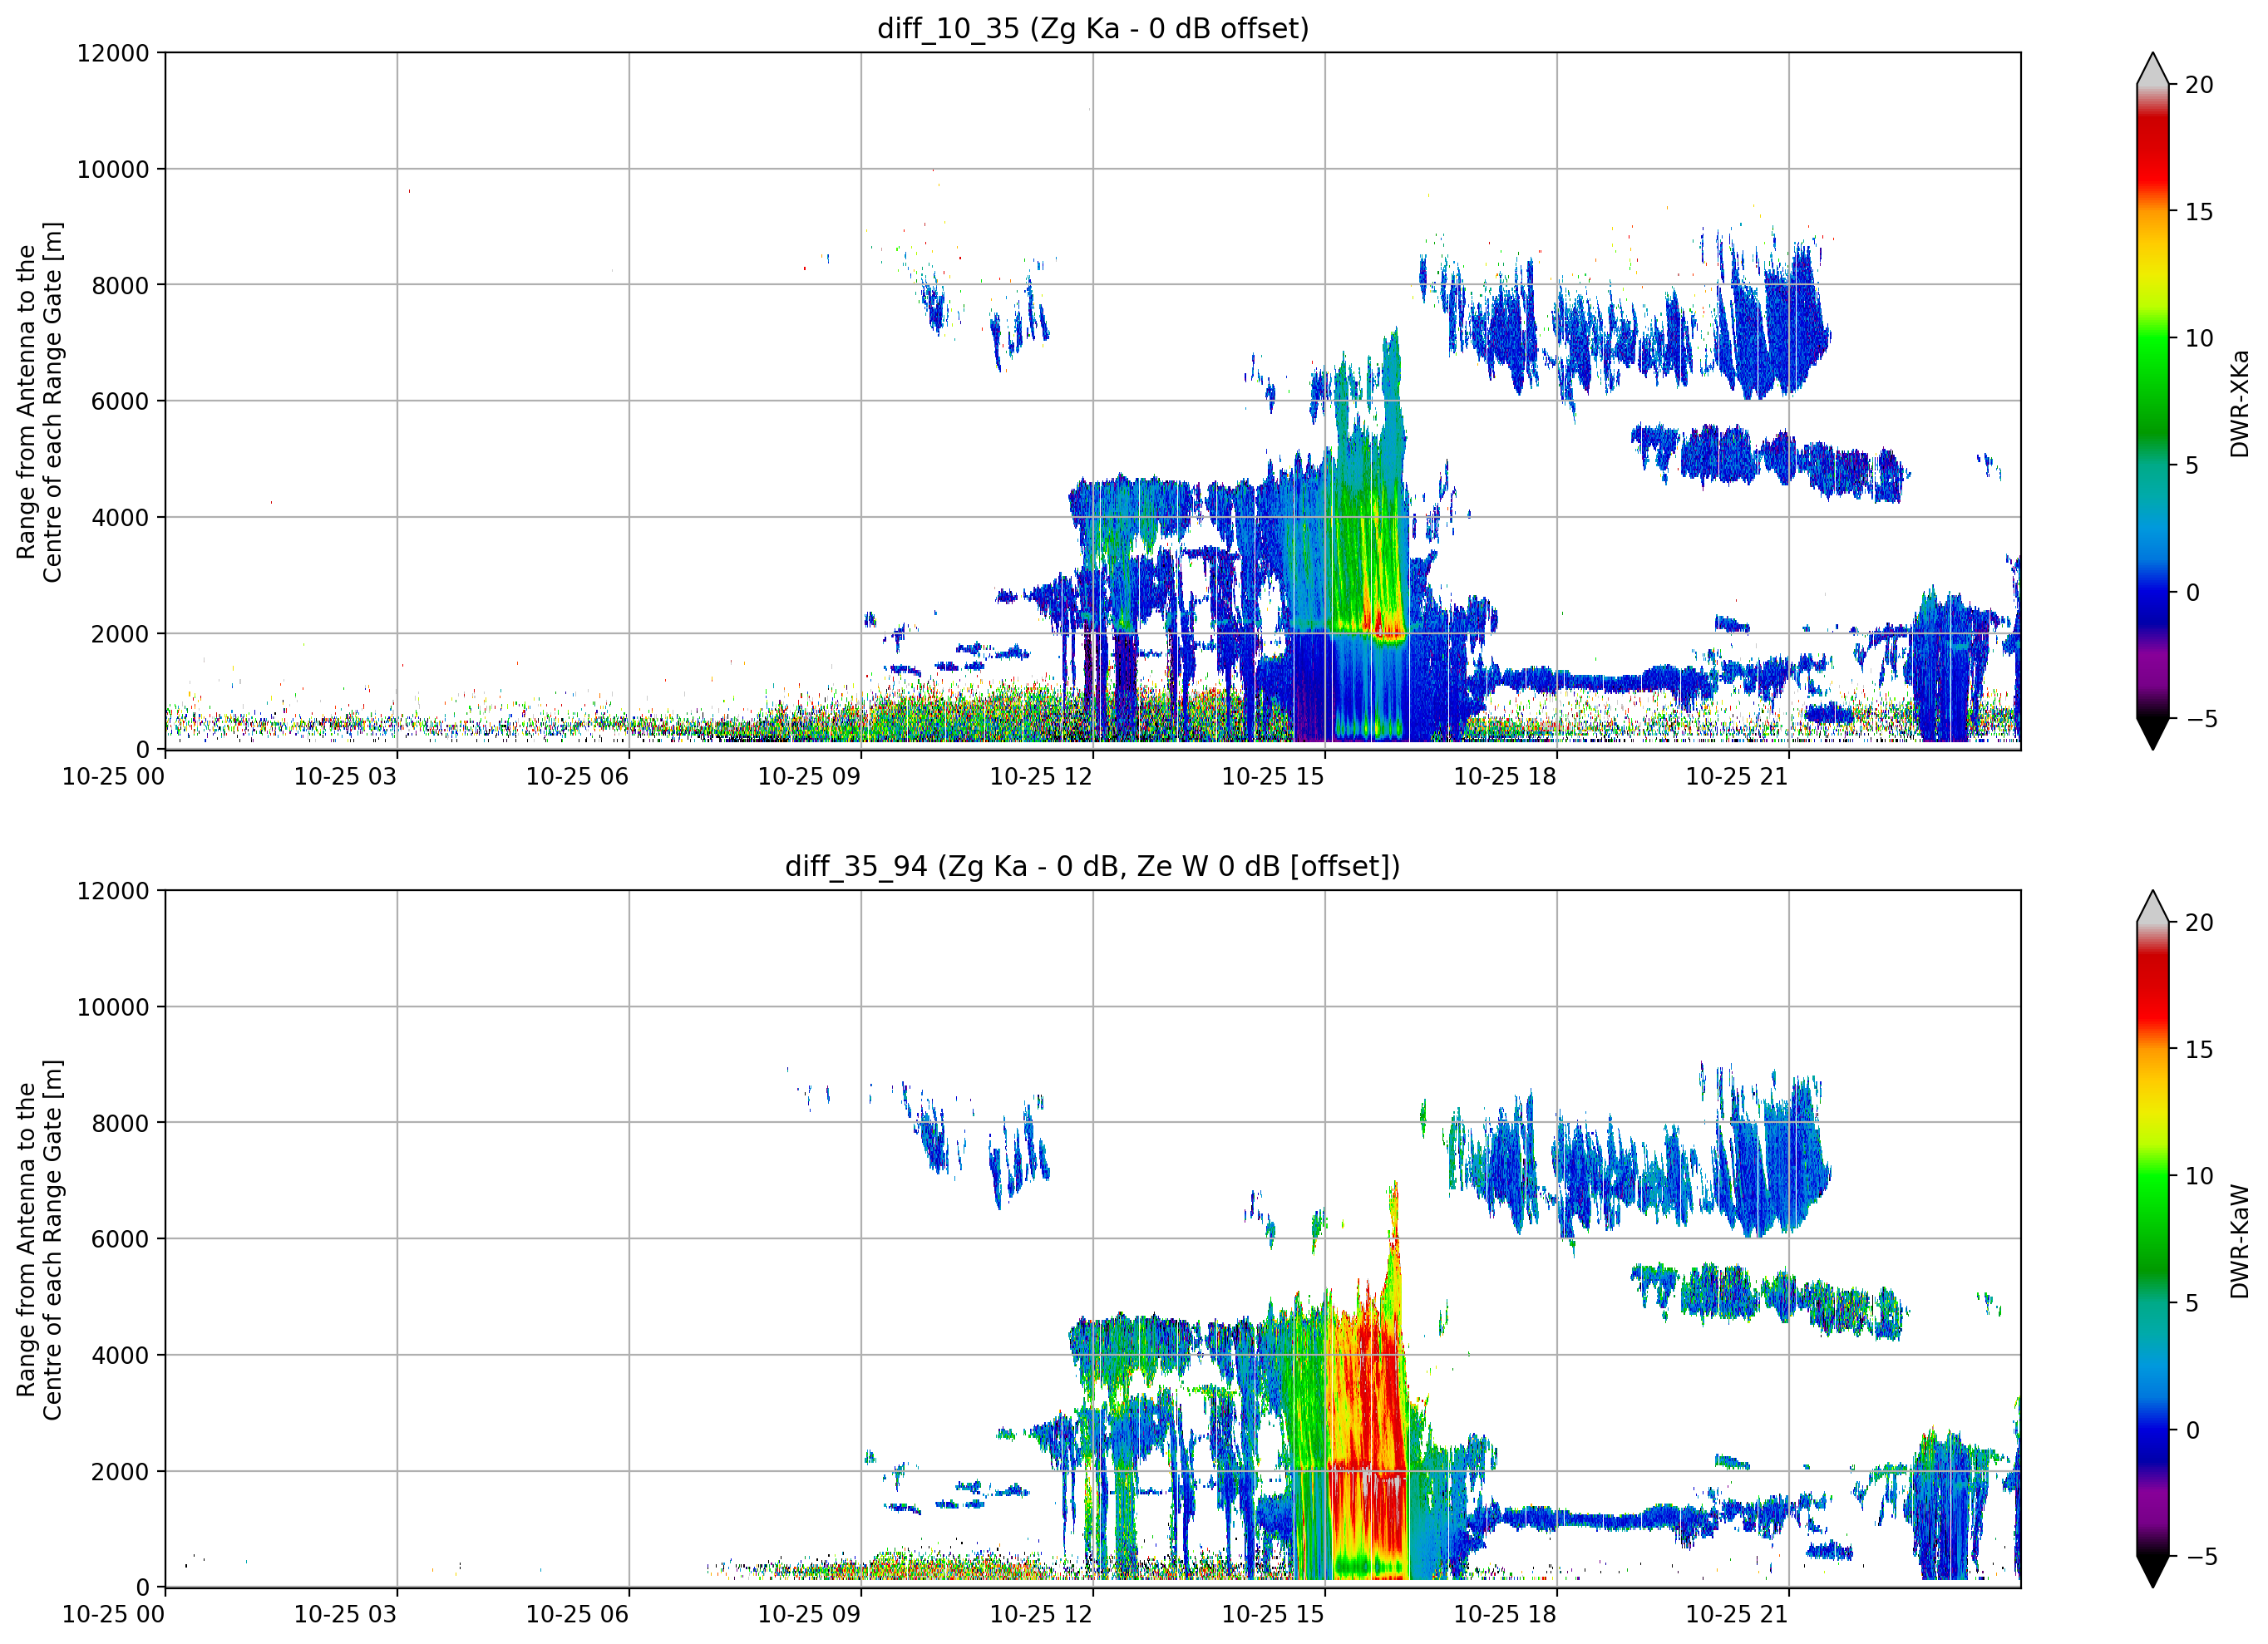
Task: Click tick '20' on the DWR-XKa colorbar
Action: 2199,85
